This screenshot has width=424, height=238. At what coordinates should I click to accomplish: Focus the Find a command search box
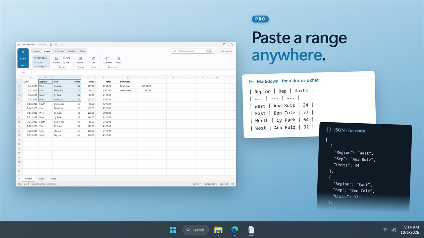[192, 51]
